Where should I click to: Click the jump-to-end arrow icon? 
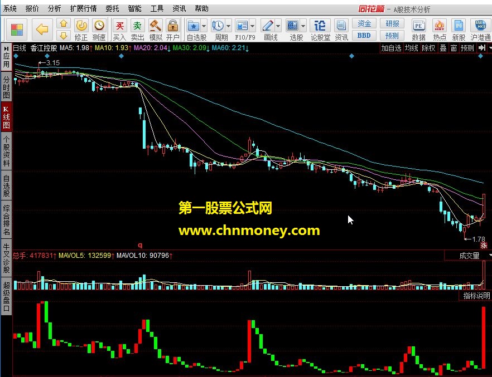tap(481, 48)
